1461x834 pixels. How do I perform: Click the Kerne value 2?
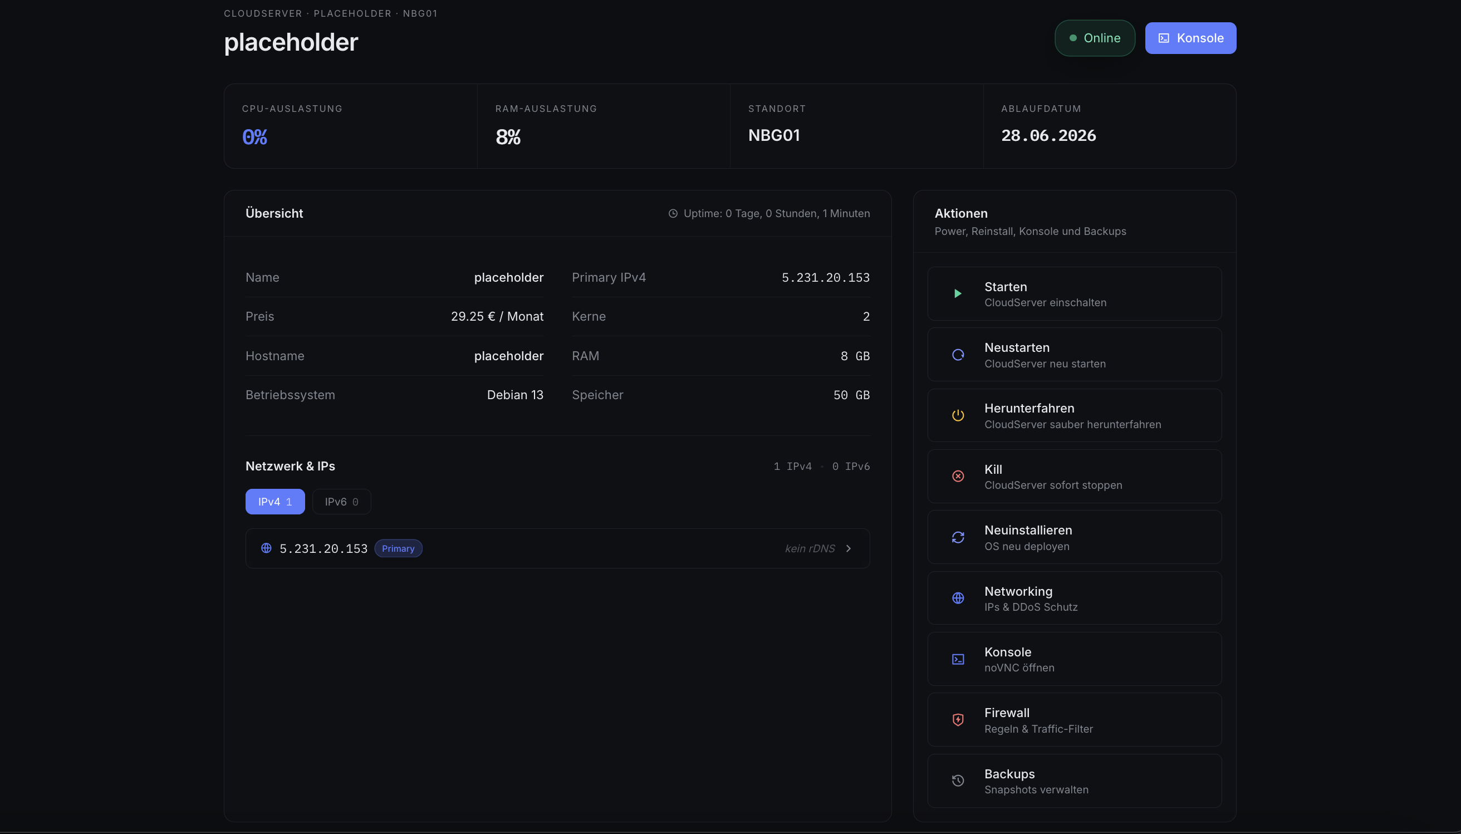pyautogui.click(x=866, y=317)
